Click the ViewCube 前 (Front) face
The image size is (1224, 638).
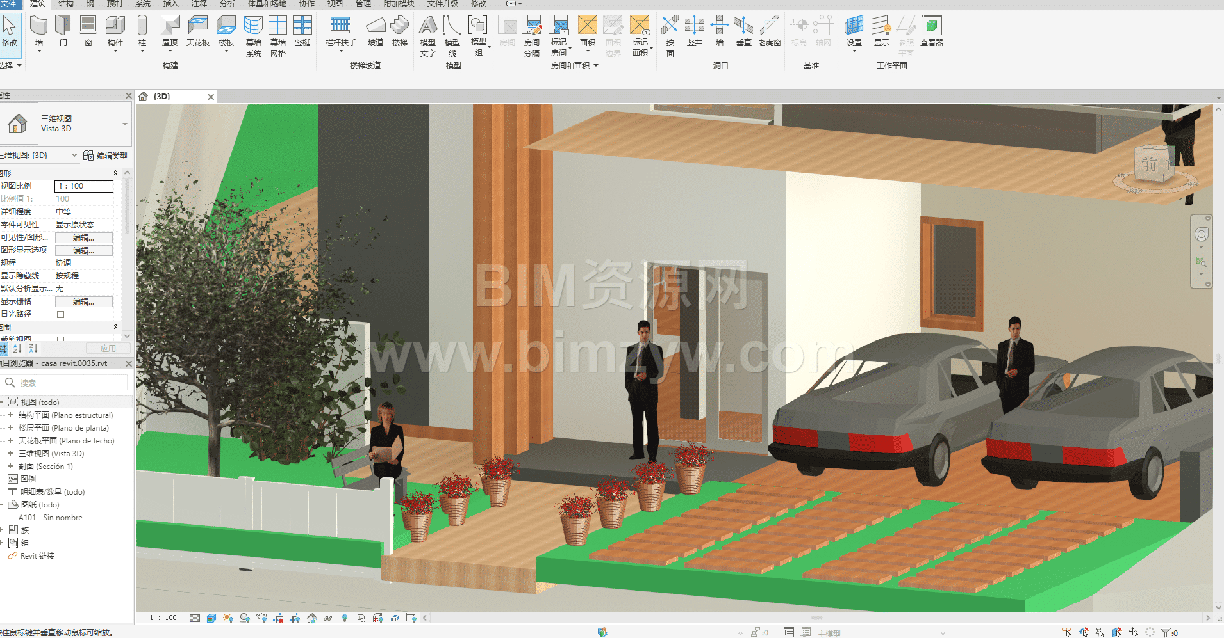1149,164
